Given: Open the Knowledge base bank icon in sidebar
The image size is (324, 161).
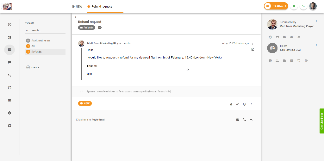Looking at the screenshot, I should (x=9, y=100).
